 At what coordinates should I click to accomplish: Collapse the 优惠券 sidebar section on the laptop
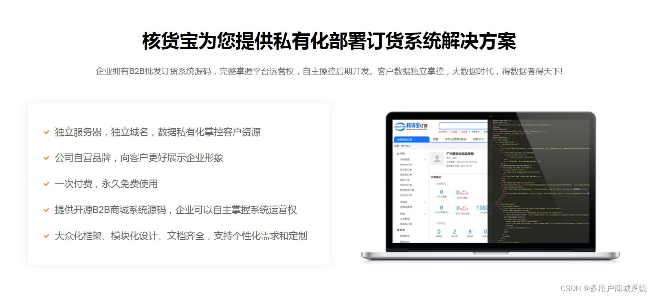(x=425, y=202)
